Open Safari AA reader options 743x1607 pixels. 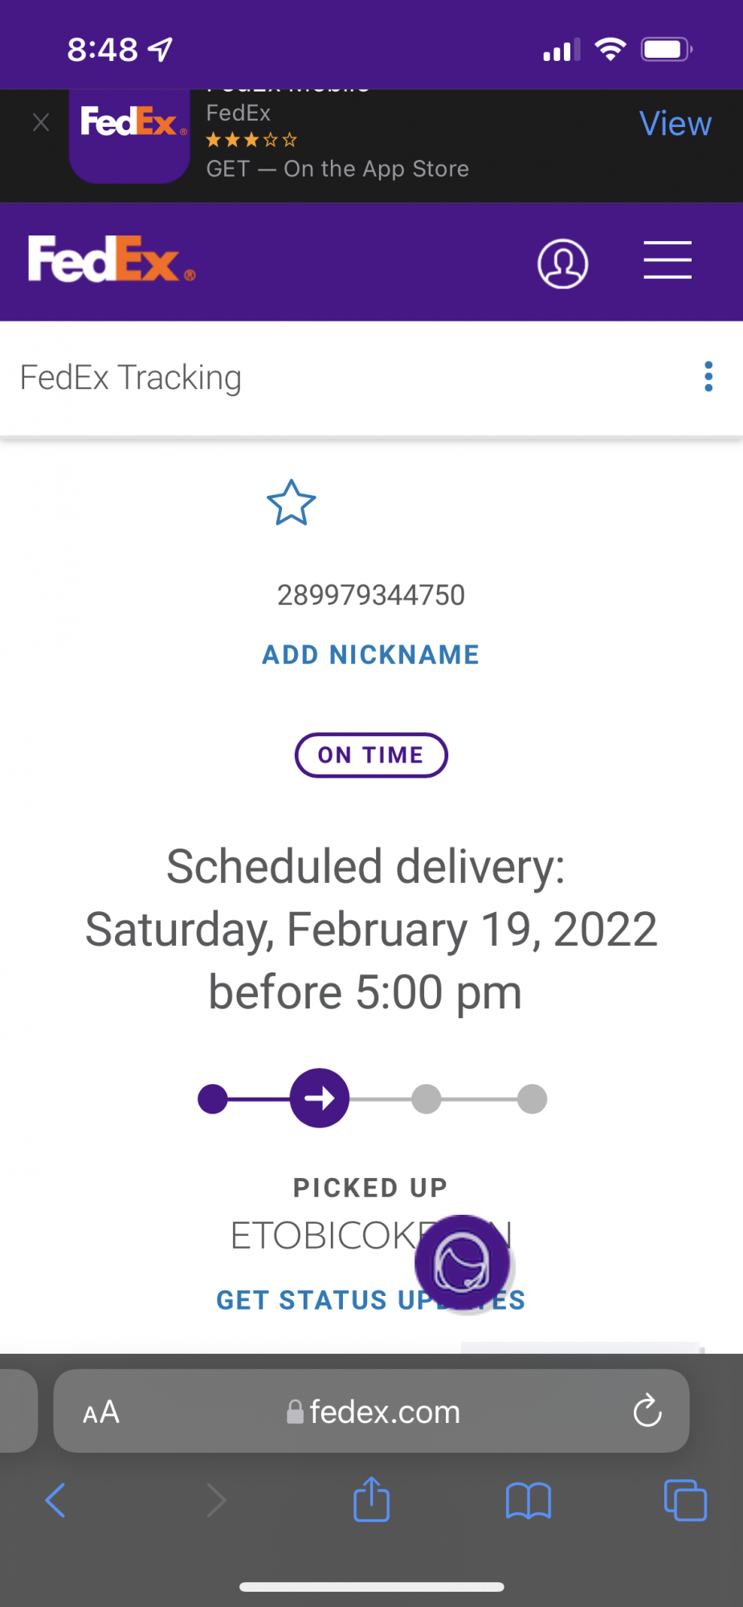[x=101, y=1412]
